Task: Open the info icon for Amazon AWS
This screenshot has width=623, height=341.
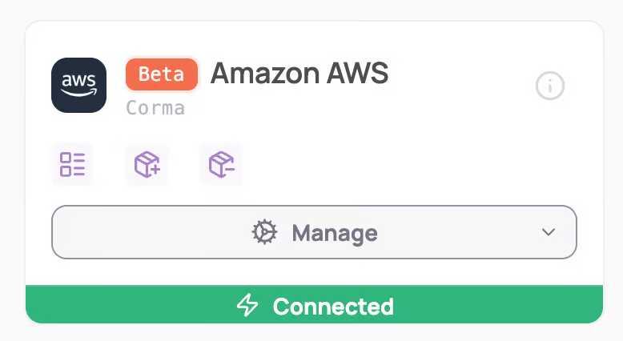Action: point(550,86)
